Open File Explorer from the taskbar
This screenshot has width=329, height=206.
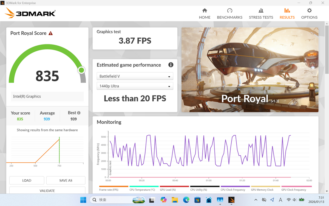pyautogui.click(x=175, y=200)
